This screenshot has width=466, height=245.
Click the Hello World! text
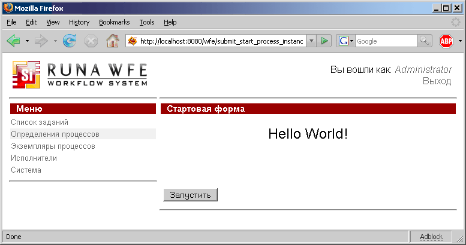(308, 134)
